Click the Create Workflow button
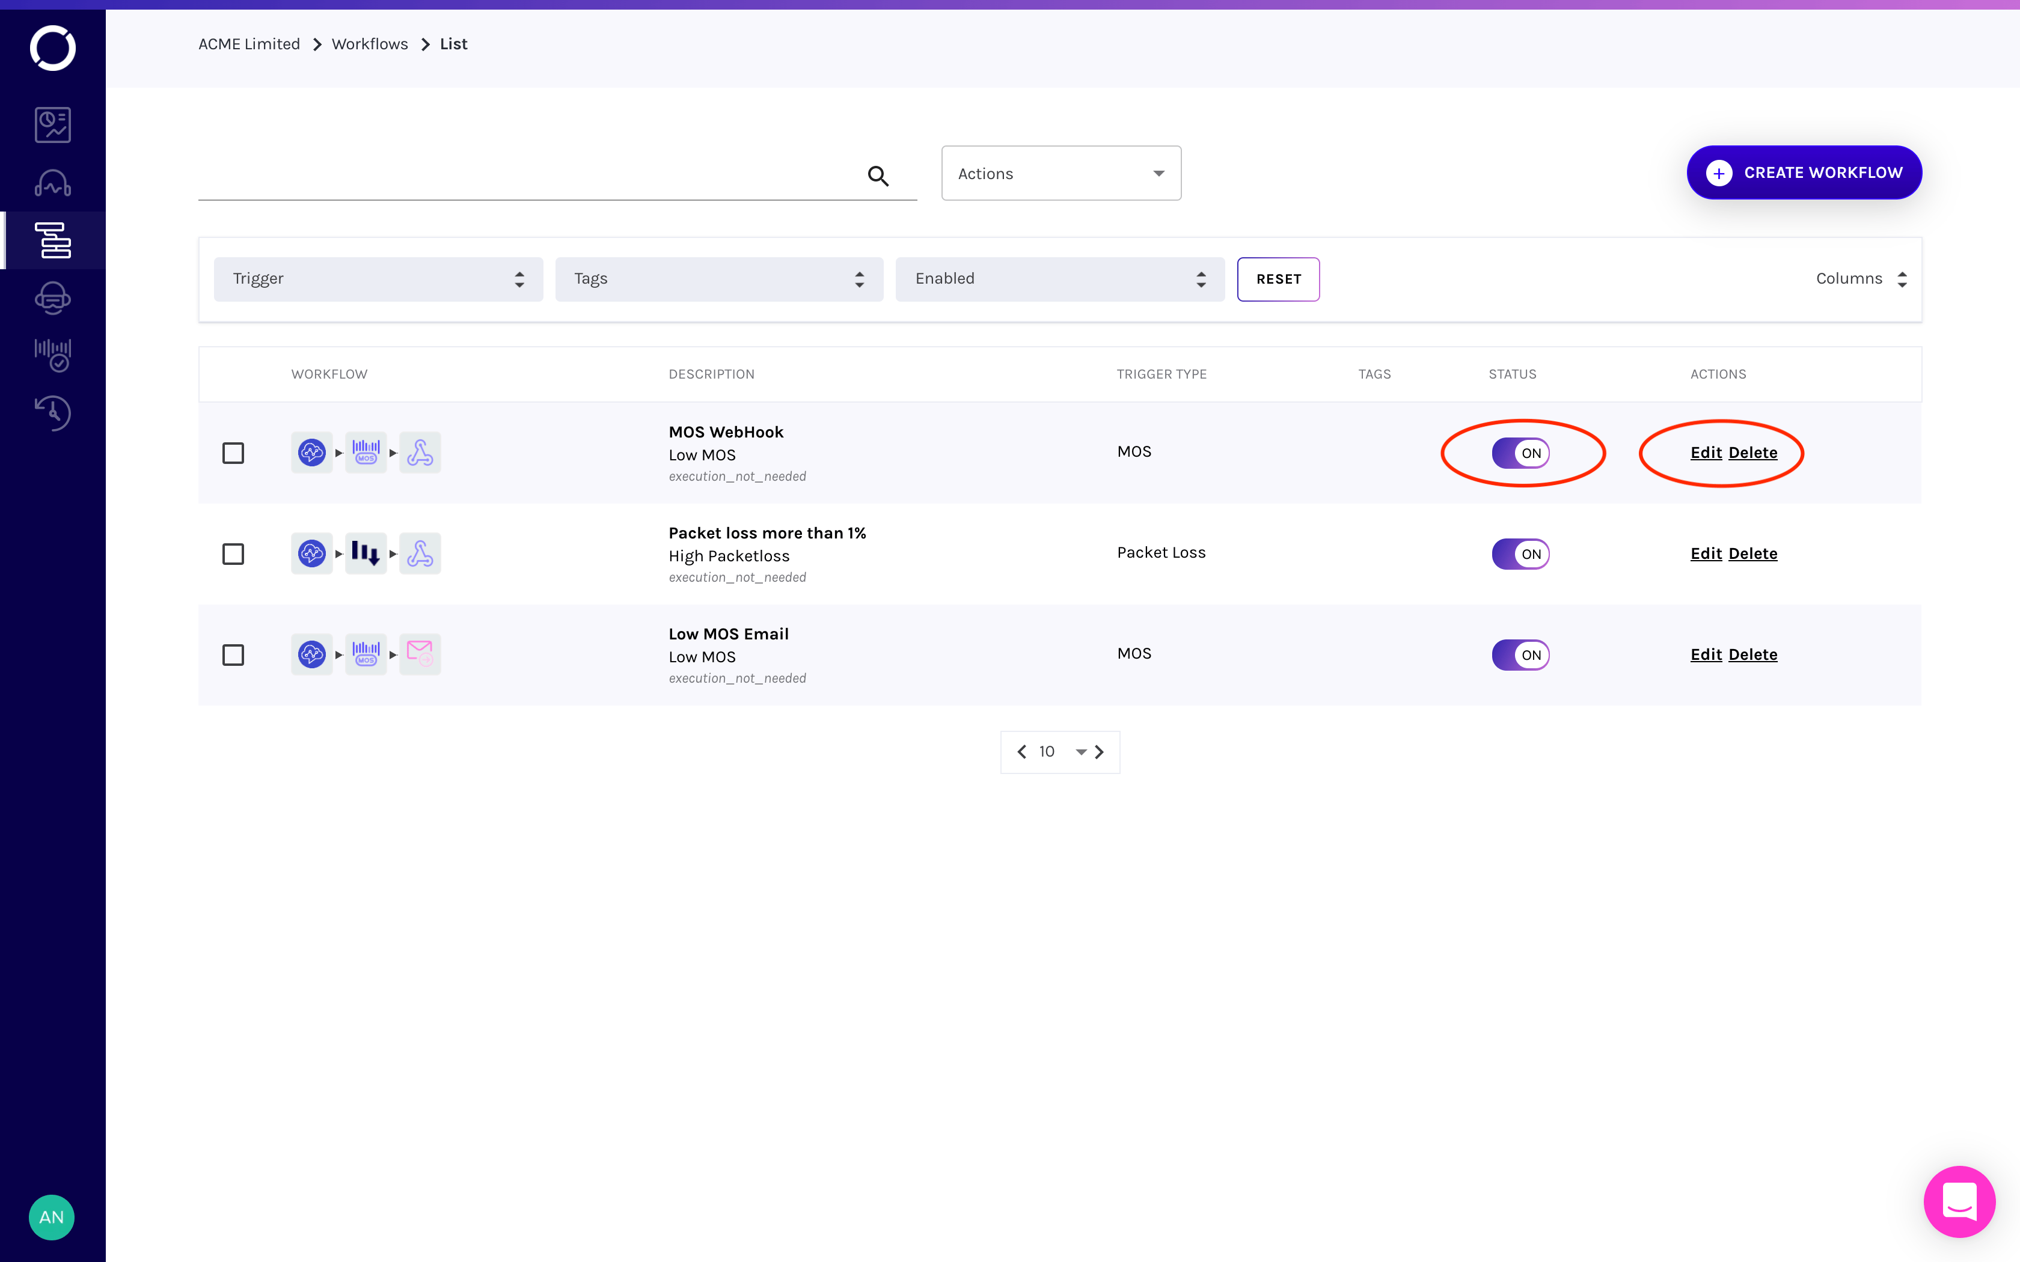This screenshot has height=1262, width=2020. (1804, 173)
